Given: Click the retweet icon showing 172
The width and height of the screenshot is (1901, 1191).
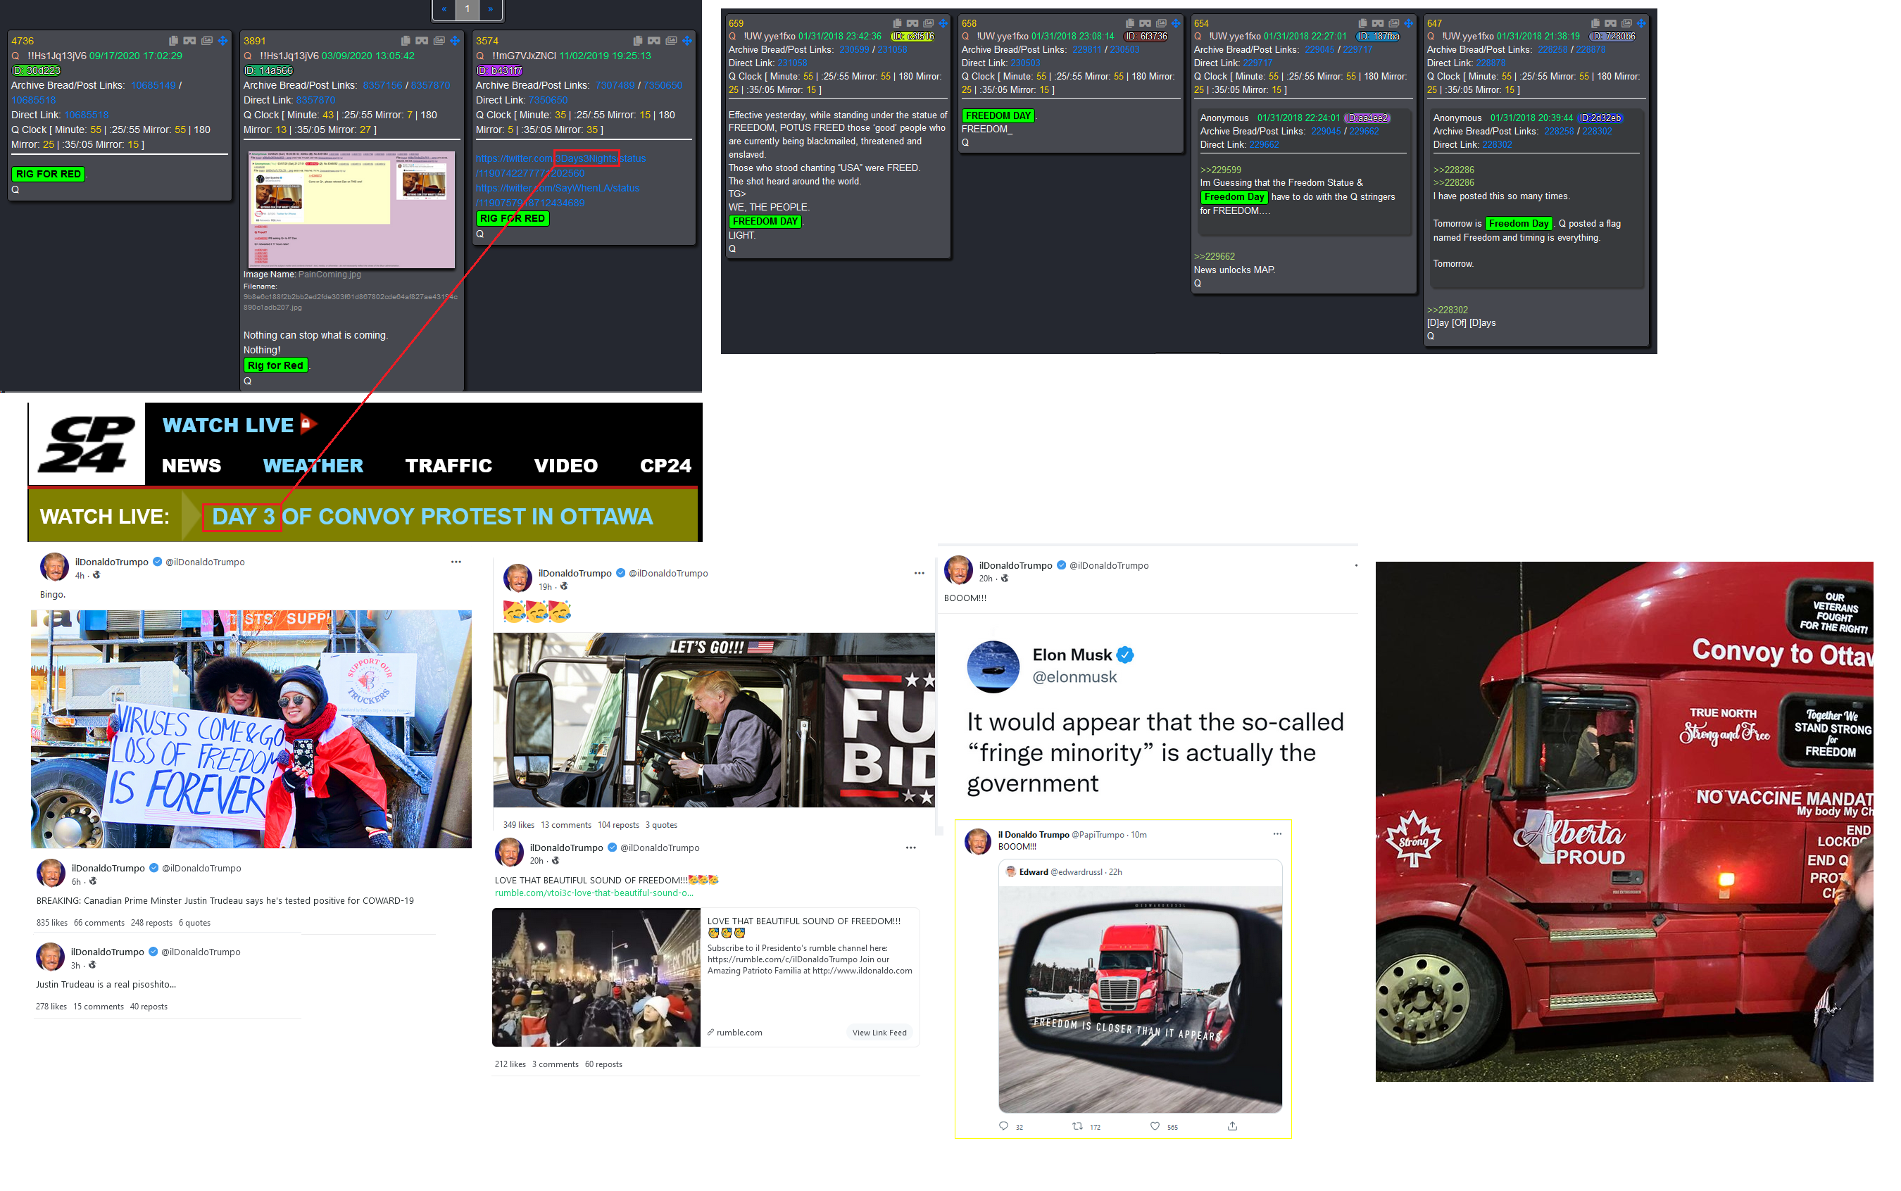Looking at the screenshot, I should coord(1078,1126).
